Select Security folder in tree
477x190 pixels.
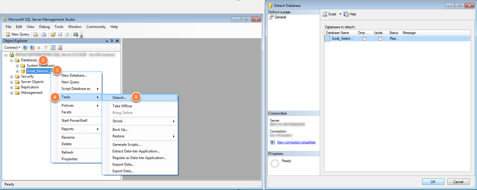[x=27, y=76]
